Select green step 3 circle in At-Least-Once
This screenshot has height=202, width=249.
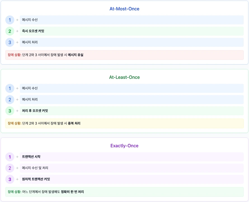tap(10, 111)
